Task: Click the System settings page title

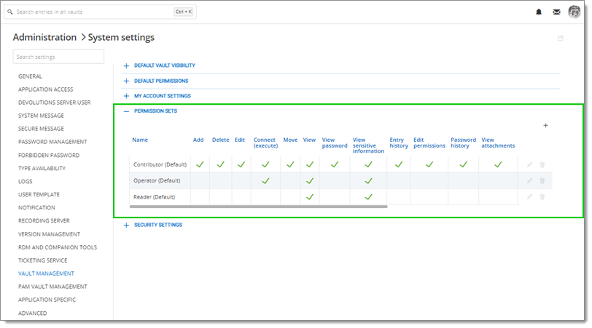Action: click(x=121, y=37)
